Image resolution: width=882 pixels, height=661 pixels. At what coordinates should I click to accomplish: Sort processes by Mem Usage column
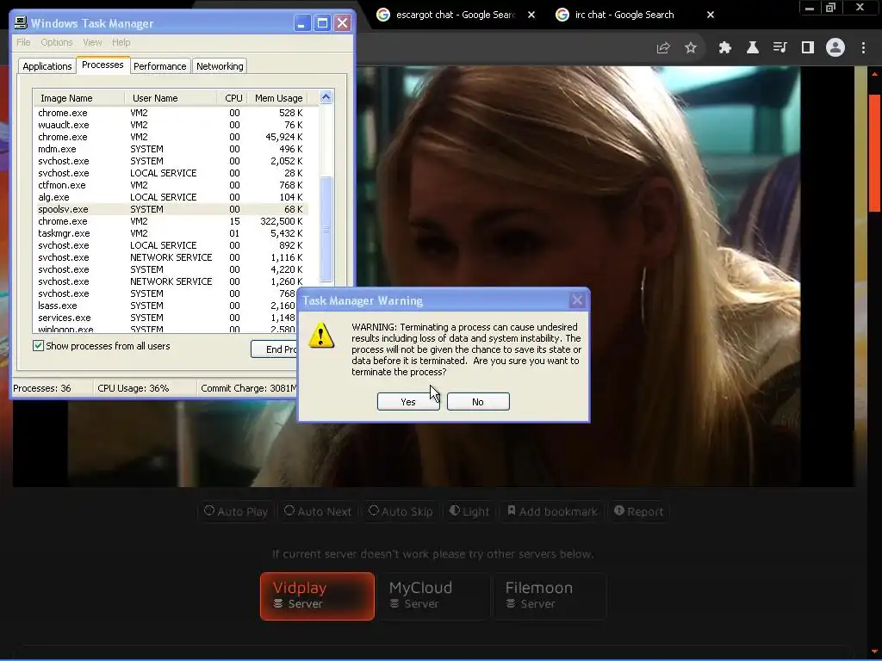(x=278, y=98)
